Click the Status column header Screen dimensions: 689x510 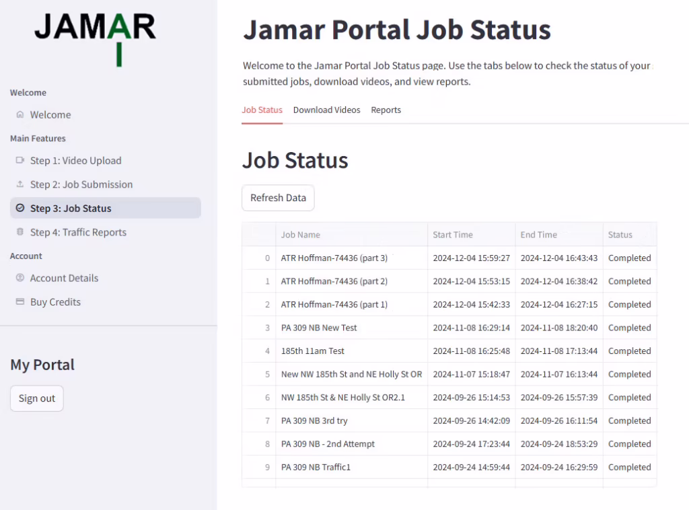point(630,235)
